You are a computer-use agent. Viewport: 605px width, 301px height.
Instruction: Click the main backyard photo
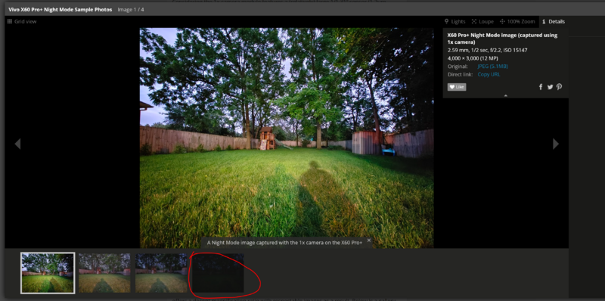click(287, 138)
